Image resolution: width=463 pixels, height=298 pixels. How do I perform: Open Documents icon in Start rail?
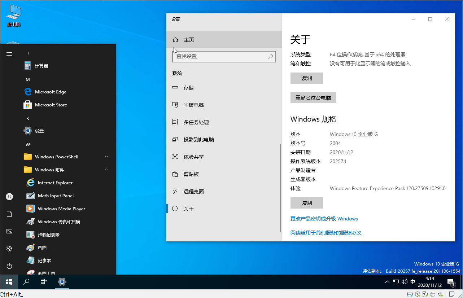coord(9,214)
